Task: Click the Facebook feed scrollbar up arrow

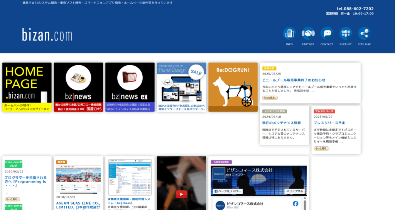Action: [305, 198]
